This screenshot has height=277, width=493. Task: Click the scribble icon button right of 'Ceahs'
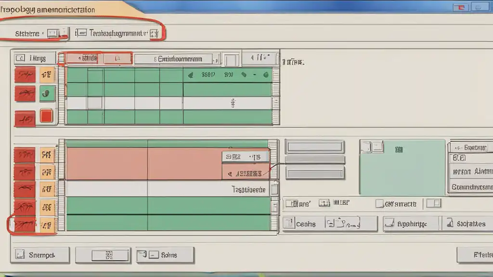(351, 224)
